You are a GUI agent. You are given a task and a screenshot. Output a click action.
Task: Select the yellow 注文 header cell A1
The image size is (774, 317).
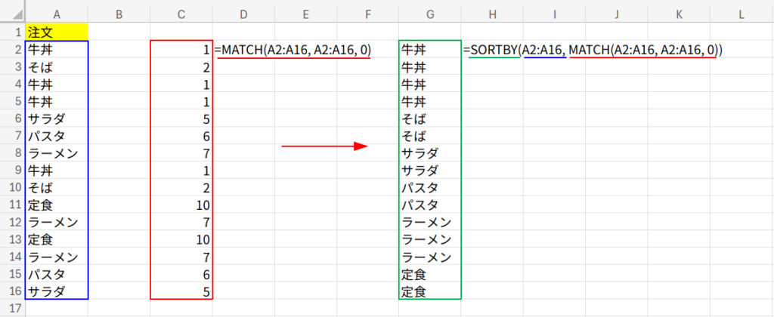[57, 32]
